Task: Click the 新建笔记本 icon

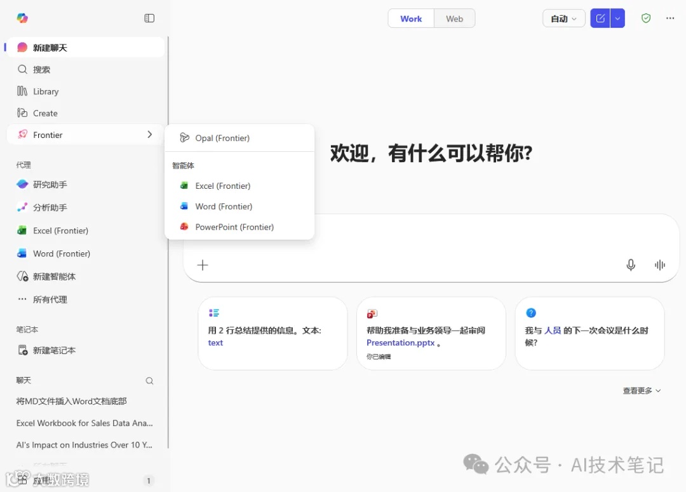Action: click(x=22, y=350)
